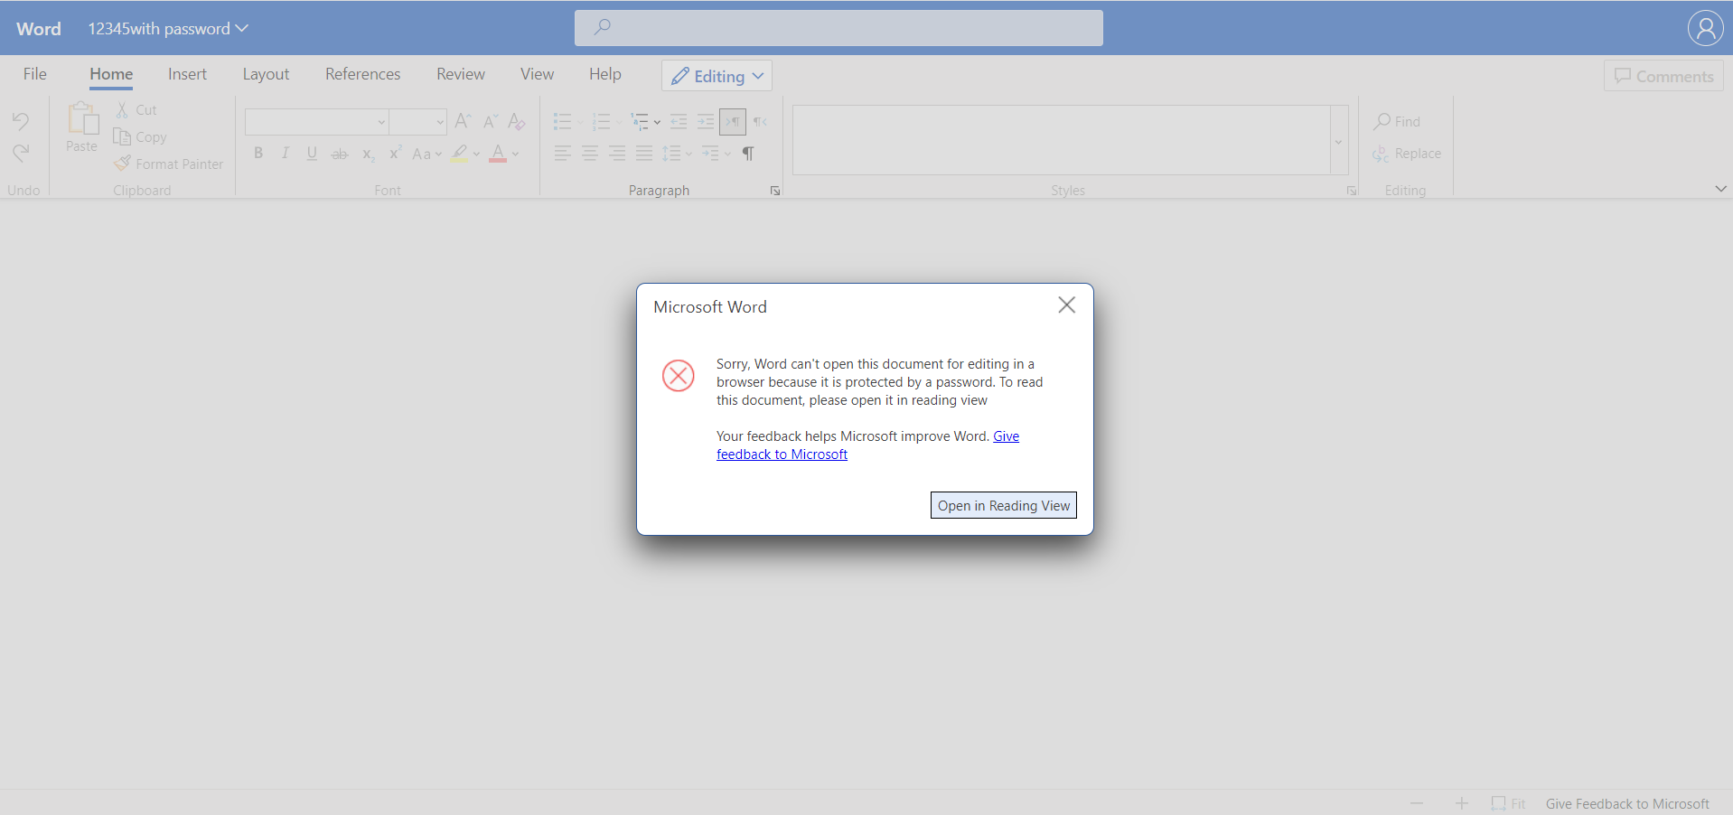Click the Clear Formatting eraser icon
The width and height of the screenshot is (1733, 815).
coord(517,121)
